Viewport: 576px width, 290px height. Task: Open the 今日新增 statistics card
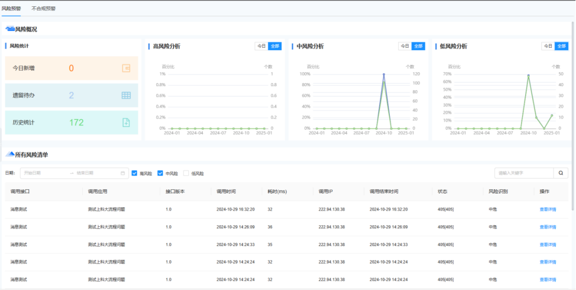point(72,68)
